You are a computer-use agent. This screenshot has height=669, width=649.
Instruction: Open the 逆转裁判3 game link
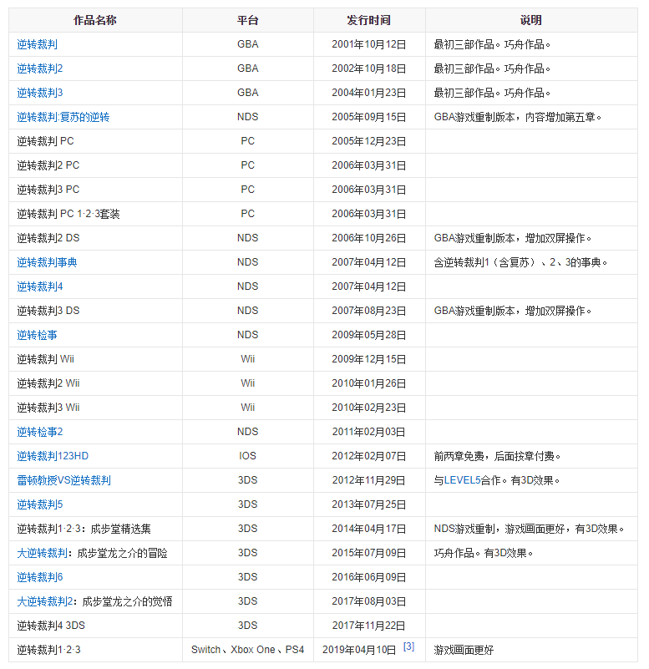click(40, 93)
